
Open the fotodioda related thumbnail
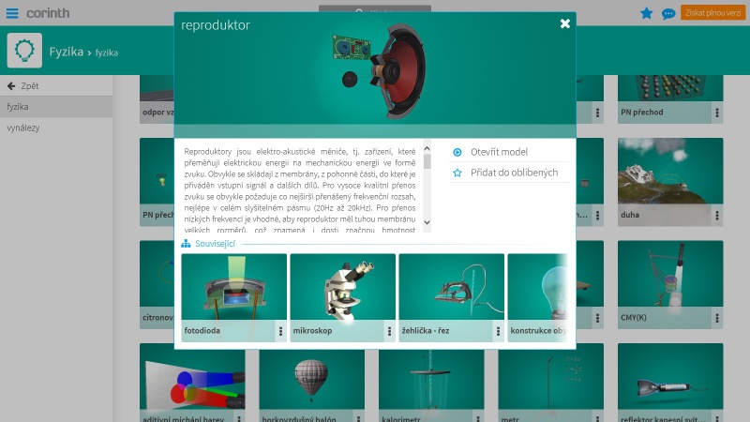point(233,288)
